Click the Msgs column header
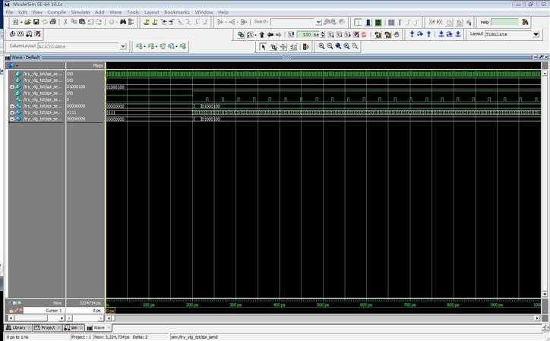 97,65
